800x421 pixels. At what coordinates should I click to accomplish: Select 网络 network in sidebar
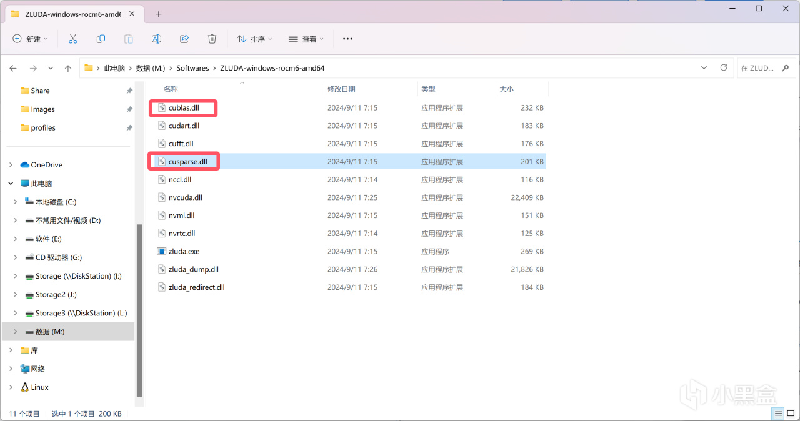click(38, 369)
